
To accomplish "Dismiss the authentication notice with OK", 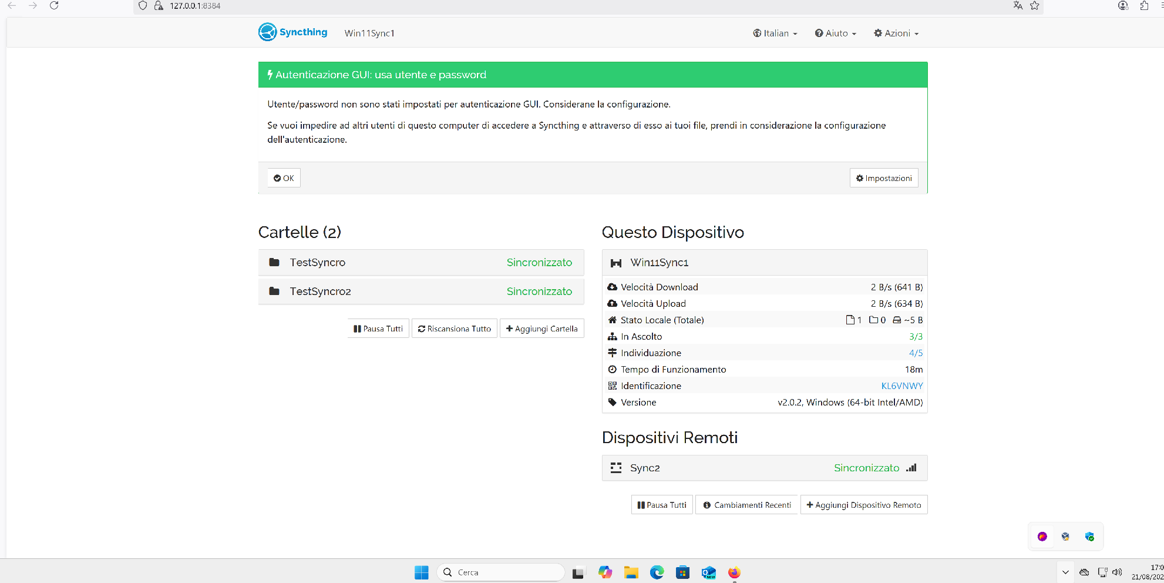I will point(284,178).
